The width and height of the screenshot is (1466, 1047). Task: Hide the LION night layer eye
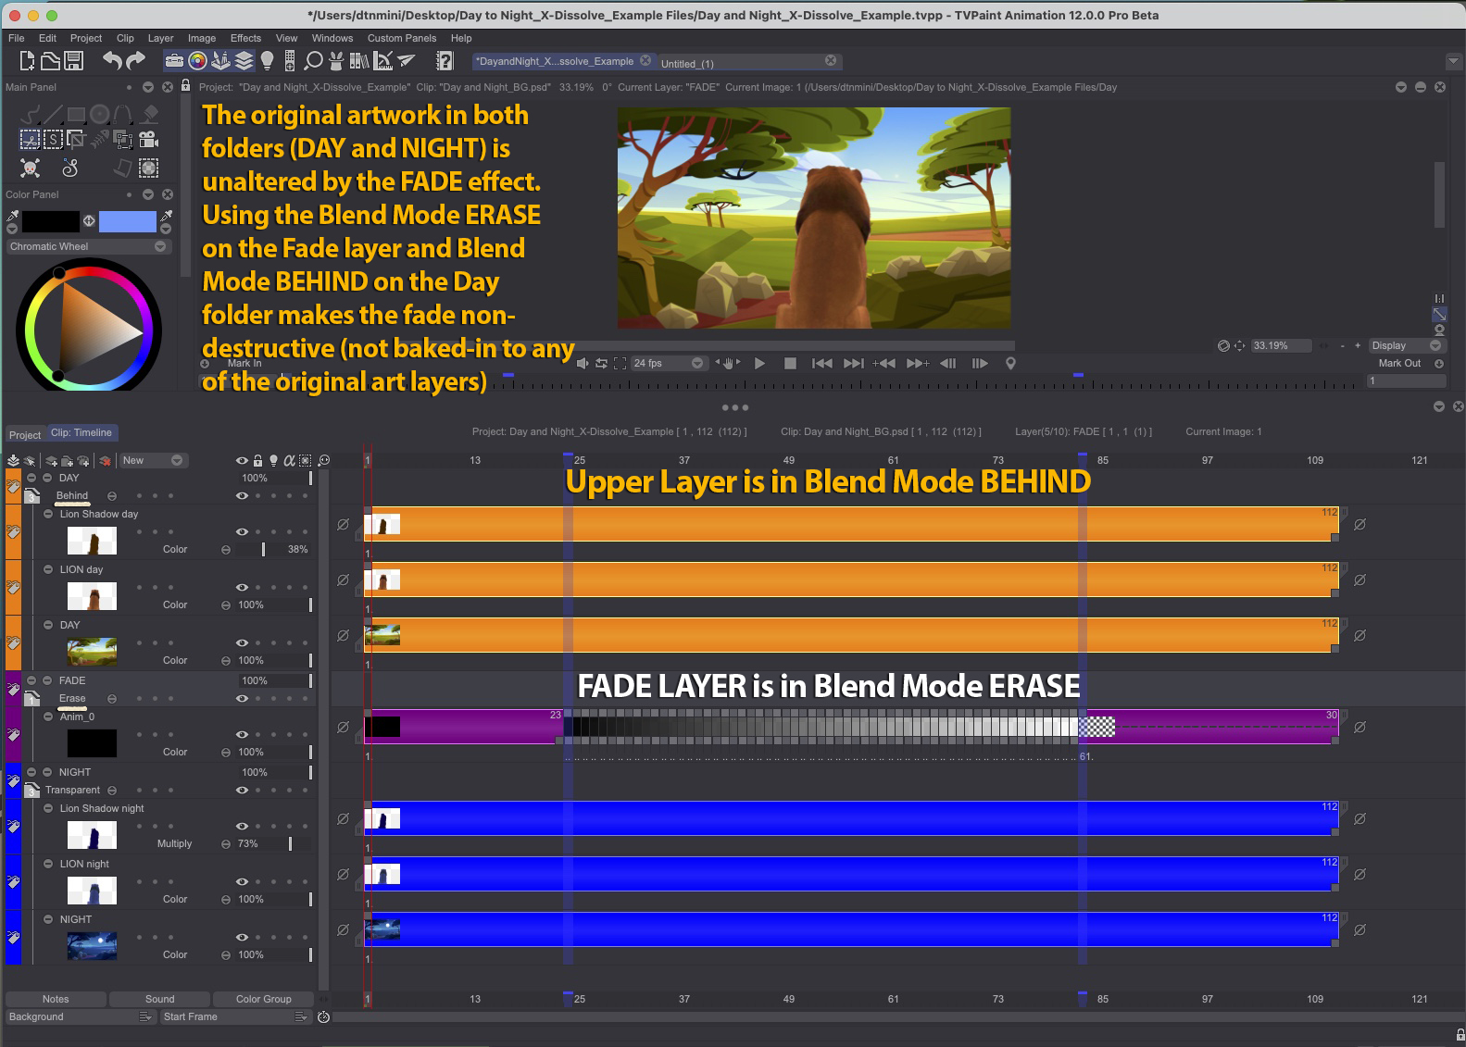click(242, 881)
